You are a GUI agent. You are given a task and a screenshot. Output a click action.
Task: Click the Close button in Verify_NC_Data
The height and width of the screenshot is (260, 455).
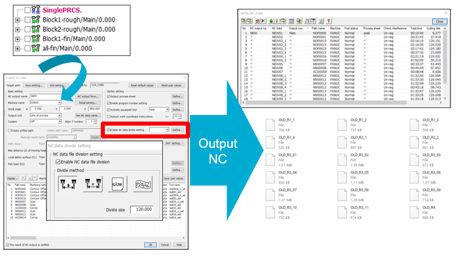click(x=439, y=22)
